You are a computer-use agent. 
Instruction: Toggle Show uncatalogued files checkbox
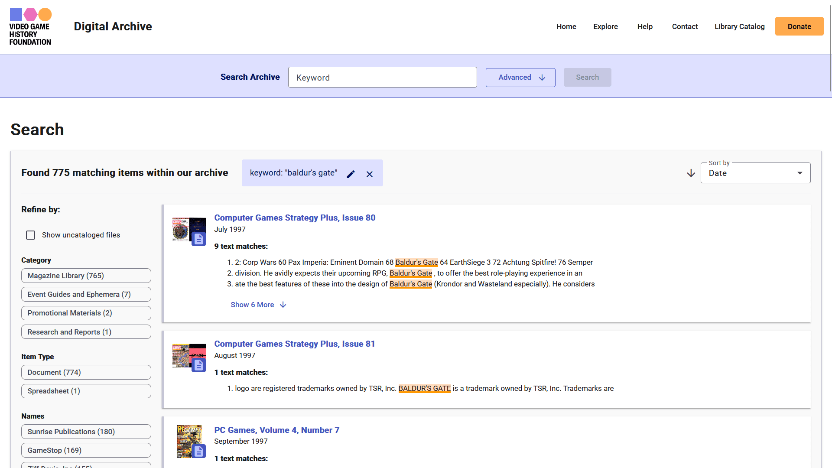click(30, 235)
